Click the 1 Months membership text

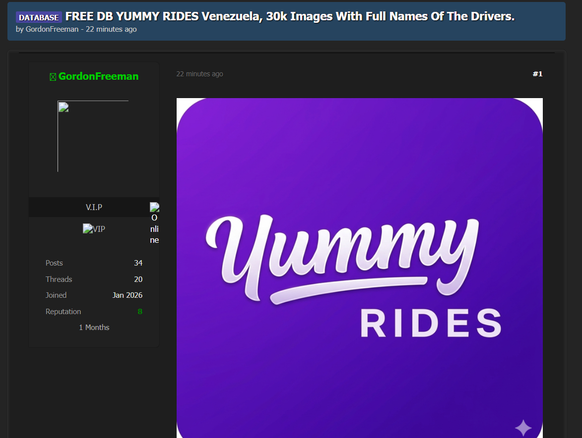pyautogui.click(x=94, y=328)
